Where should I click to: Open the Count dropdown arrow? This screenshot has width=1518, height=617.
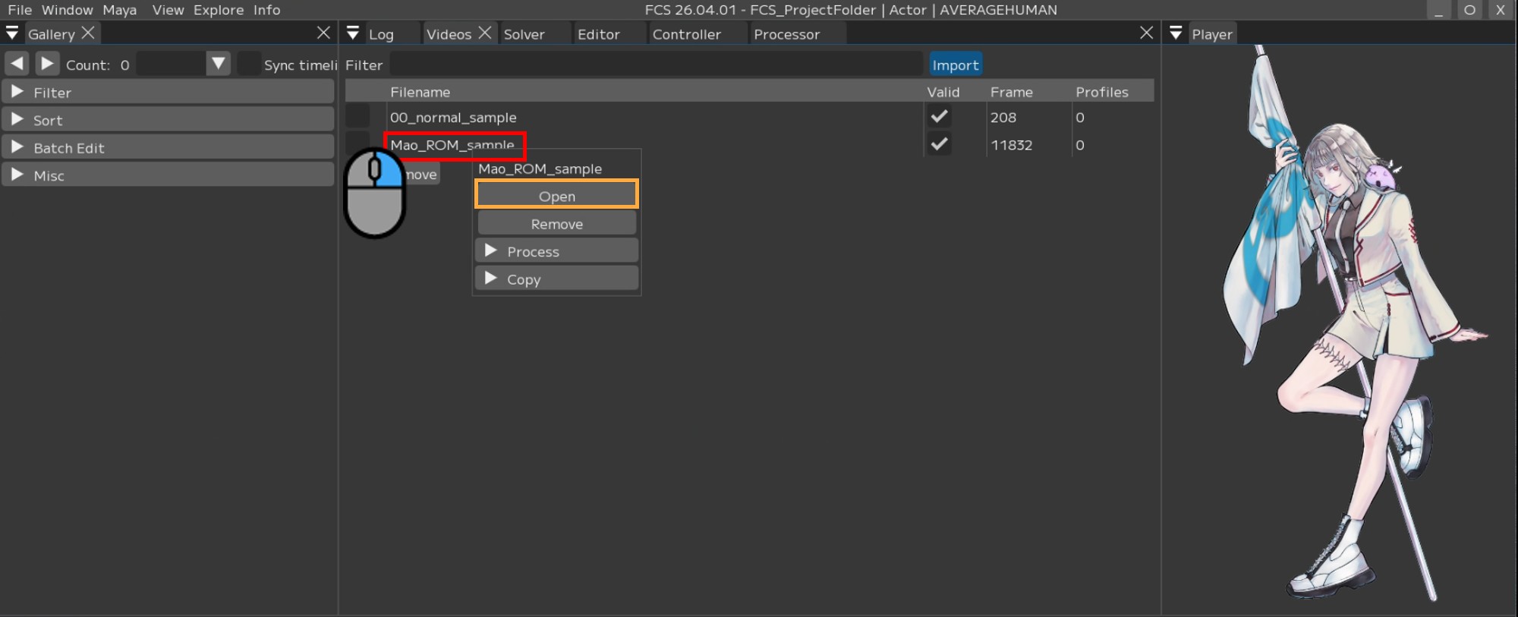[x=218, y=64]
